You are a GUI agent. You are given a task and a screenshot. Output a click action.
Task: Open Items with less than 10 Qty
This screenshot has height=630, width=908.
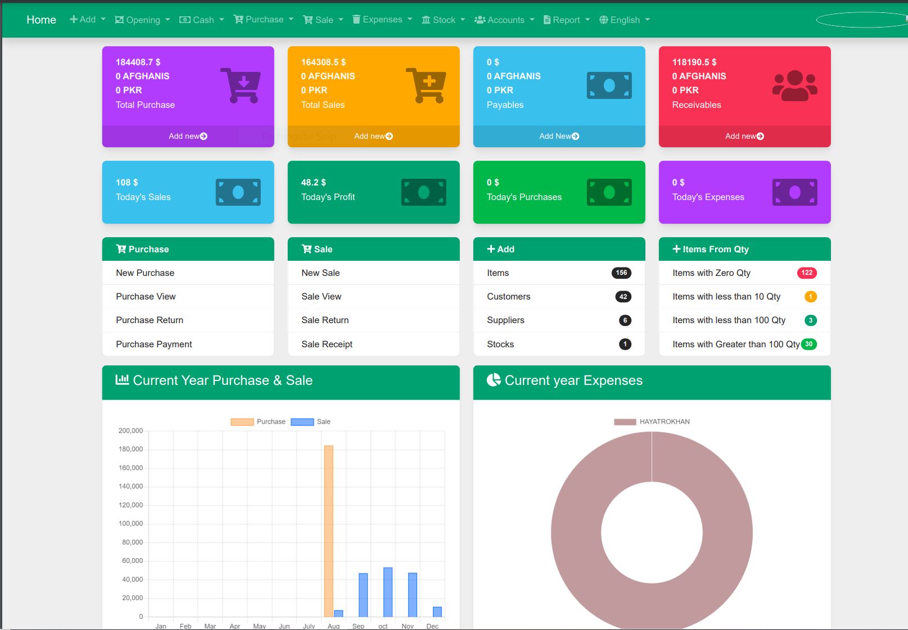(744, 296)
